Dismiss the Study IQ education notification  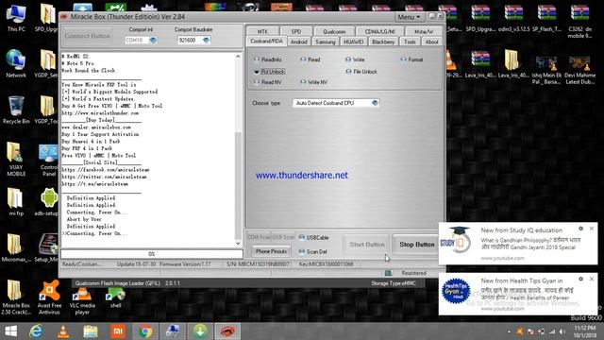[592, 229]
